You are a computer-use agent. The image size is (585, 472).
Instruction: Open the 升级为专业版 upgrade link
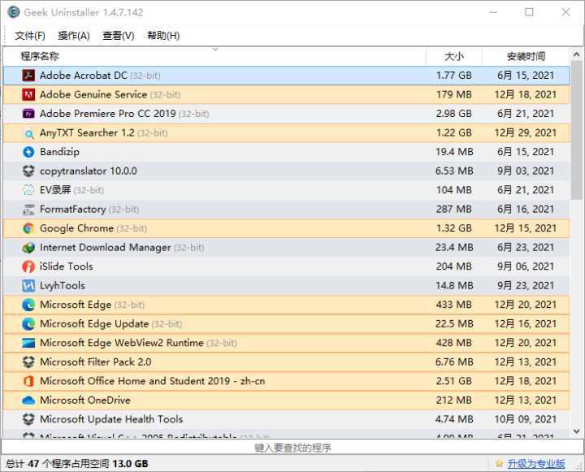tap(536, 464)
